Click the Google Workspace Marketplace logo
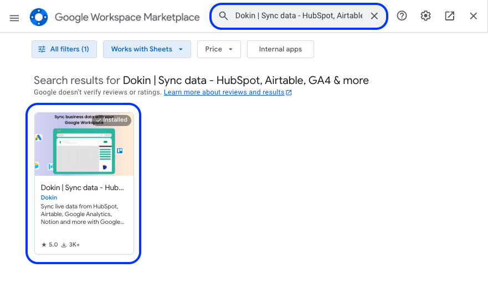 point(39,17)
